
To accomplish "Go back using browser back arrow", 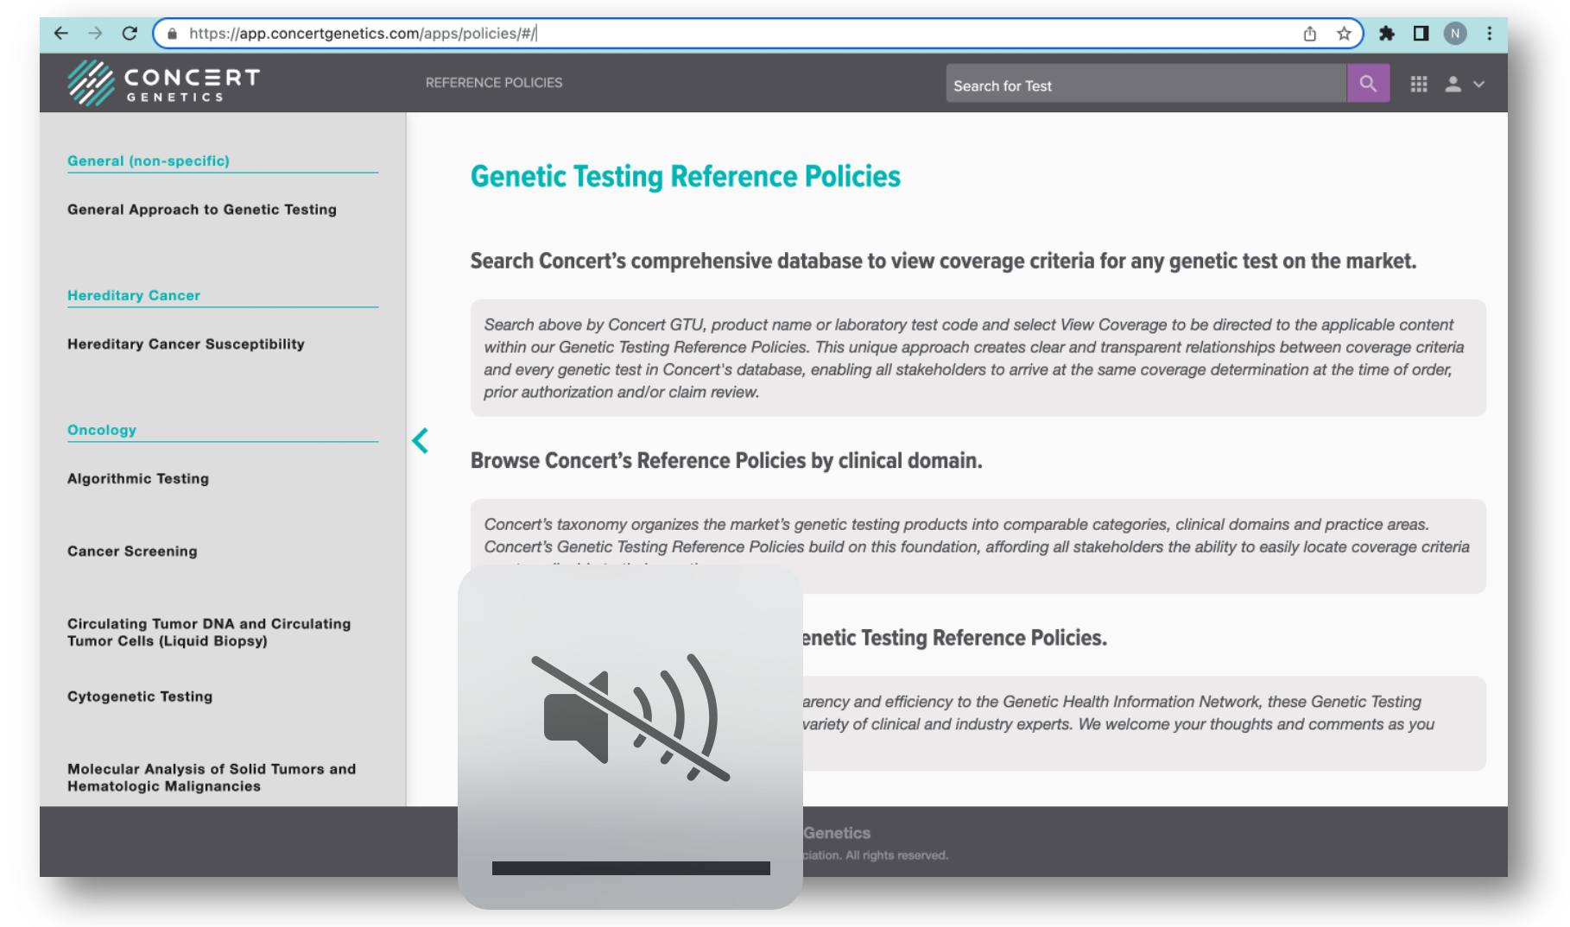I will pos(60,34).
